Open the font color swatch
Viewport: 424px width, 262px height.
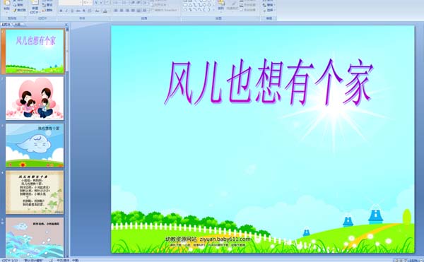point(105,11)
